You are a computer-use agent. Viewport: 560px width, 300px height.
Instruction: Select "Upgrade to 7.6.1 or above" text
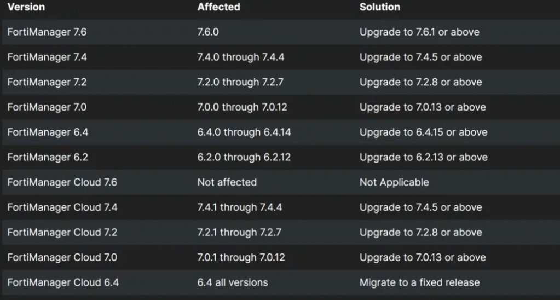pos(419,32)
